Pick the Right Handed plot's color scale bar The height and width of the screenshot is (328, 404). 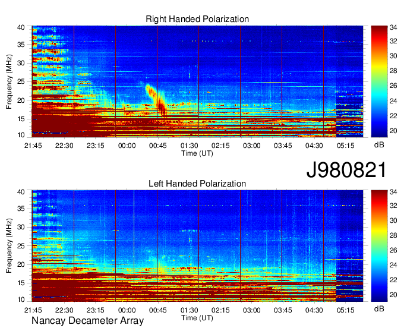click(x=379, y=81)
